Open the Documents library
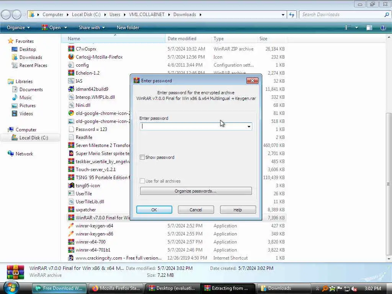 pyautogui.click(x=31, y=89)
